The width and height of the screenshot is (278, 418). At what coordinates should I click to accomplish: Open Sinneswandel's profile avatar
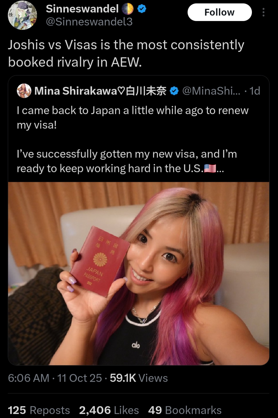click(x=22, y=15)
